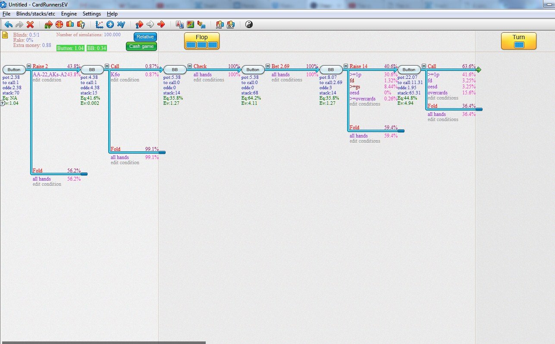The height and width of the screenshot is (344, 555).
Task: Select the BB node with pot:8.07
Action: (x=331, y=69)
